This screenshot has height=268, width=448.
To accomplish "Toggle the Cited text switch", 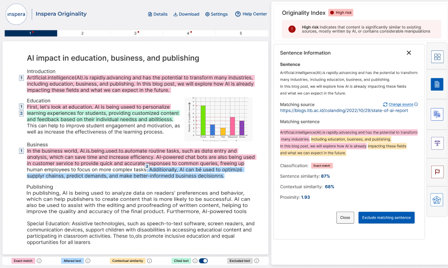I will click(203, 260).
